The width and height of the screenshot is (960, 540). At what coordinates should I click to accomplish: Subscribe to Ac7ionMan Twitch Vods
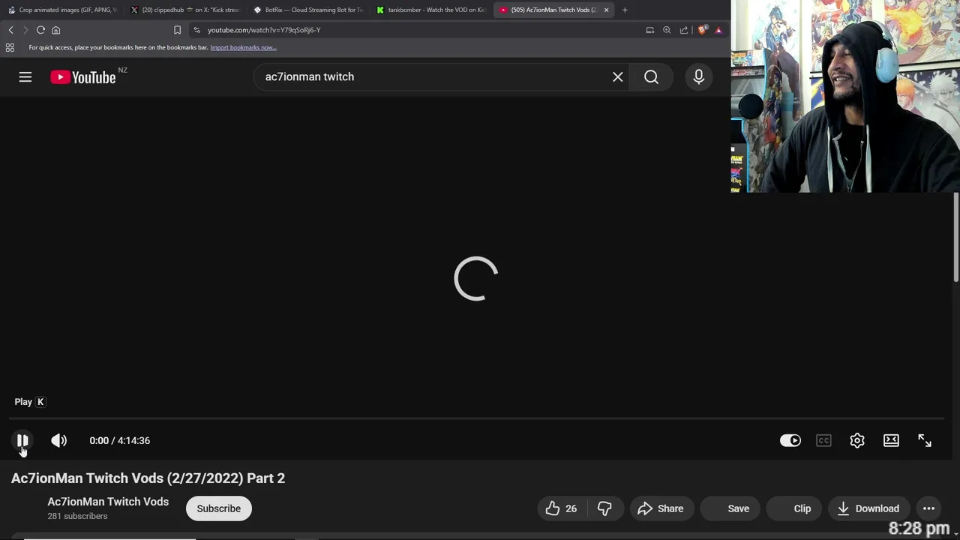click(x=219, y=508)
